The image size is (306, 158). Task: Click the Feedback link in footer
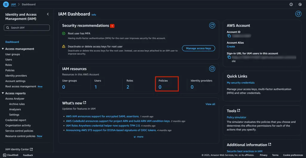(28, 155)
